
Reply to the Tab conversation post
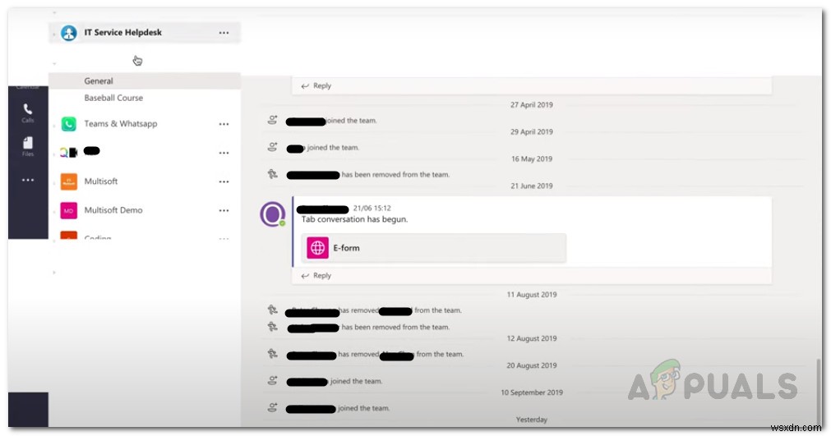click(316, 276)
